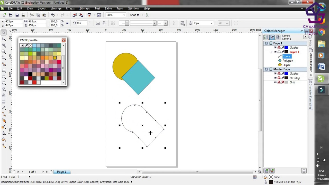This screenshot has width=329, height=185.
Task: Click New Layer icon in Object Manager
Action: pyautogui.click(x=266, y=171)
